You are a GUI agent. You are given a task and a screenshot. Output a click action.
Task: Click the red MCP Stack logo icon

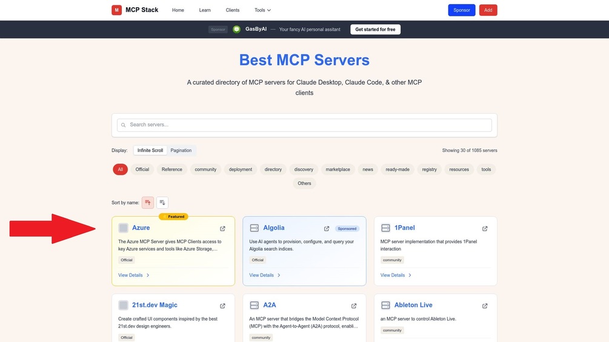(x=116, y=10)
